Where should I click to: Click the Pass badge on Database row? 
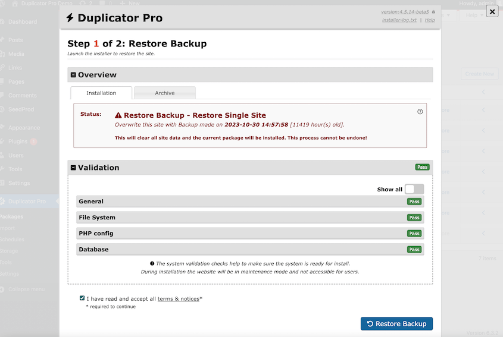pyautogui.click(x=414, y=249)
